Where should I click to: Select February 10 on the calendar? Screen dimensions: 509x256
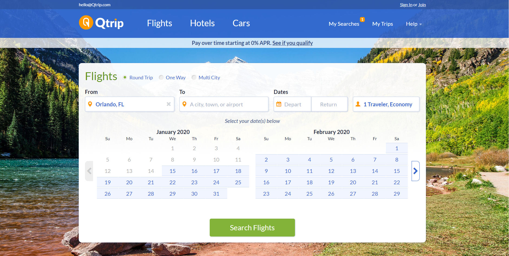[288, 171]
